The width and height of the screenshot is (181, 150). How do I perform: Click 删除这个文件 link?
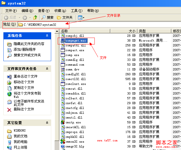click(x=24, y=109)
